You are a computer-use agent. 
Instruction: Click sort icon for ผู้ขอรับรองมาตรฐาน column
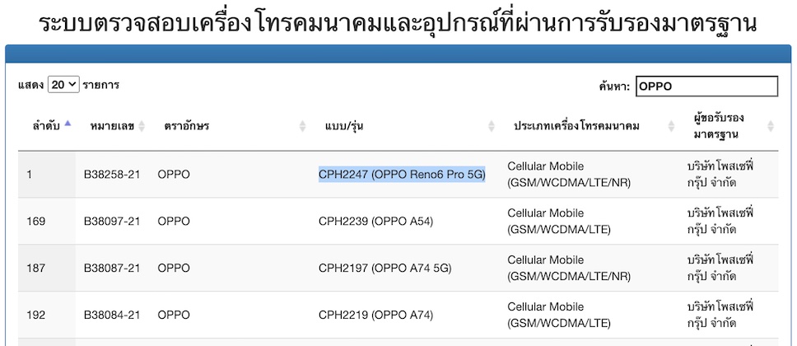point(771,126)
